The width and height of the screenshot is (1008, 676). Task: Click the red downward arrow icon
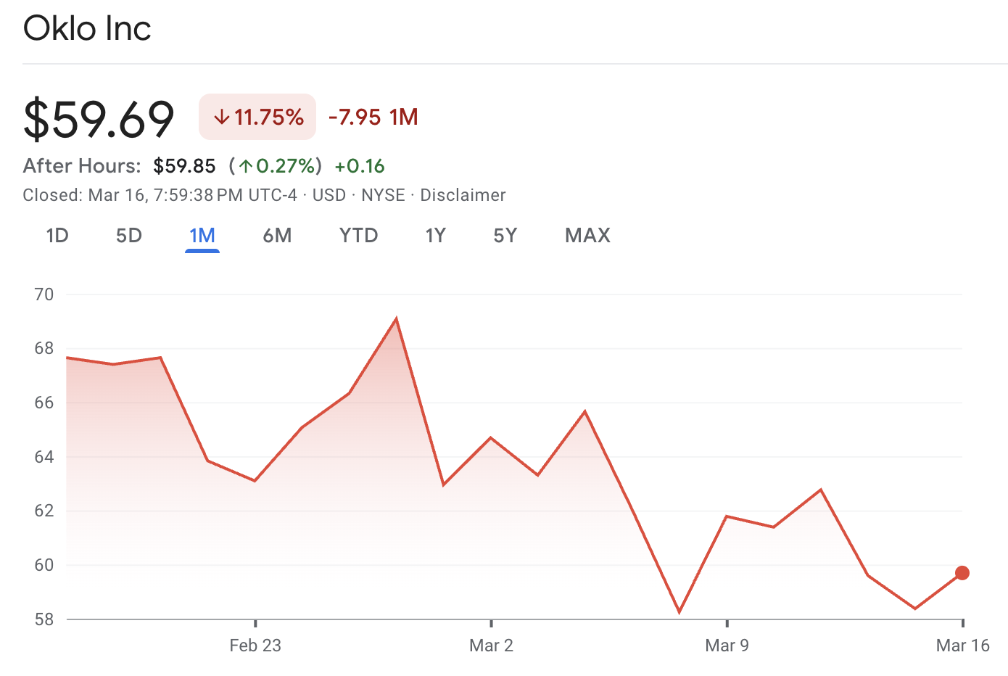(x=221, y=117)
